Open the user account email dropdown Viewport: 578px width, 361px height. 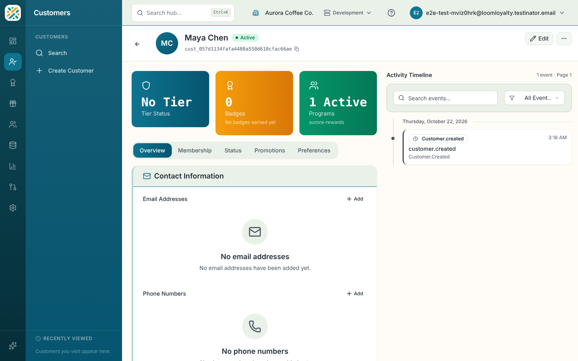pyautogui.click(x=487, y=13)
